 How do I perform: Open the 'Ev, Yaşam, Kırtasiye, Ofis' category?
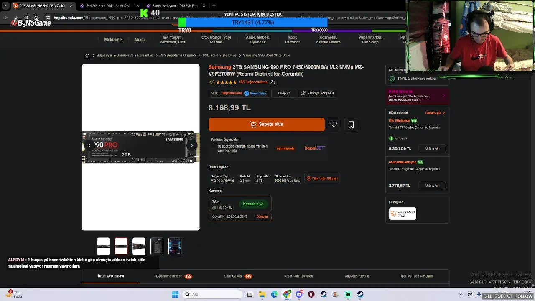[173, 40]
